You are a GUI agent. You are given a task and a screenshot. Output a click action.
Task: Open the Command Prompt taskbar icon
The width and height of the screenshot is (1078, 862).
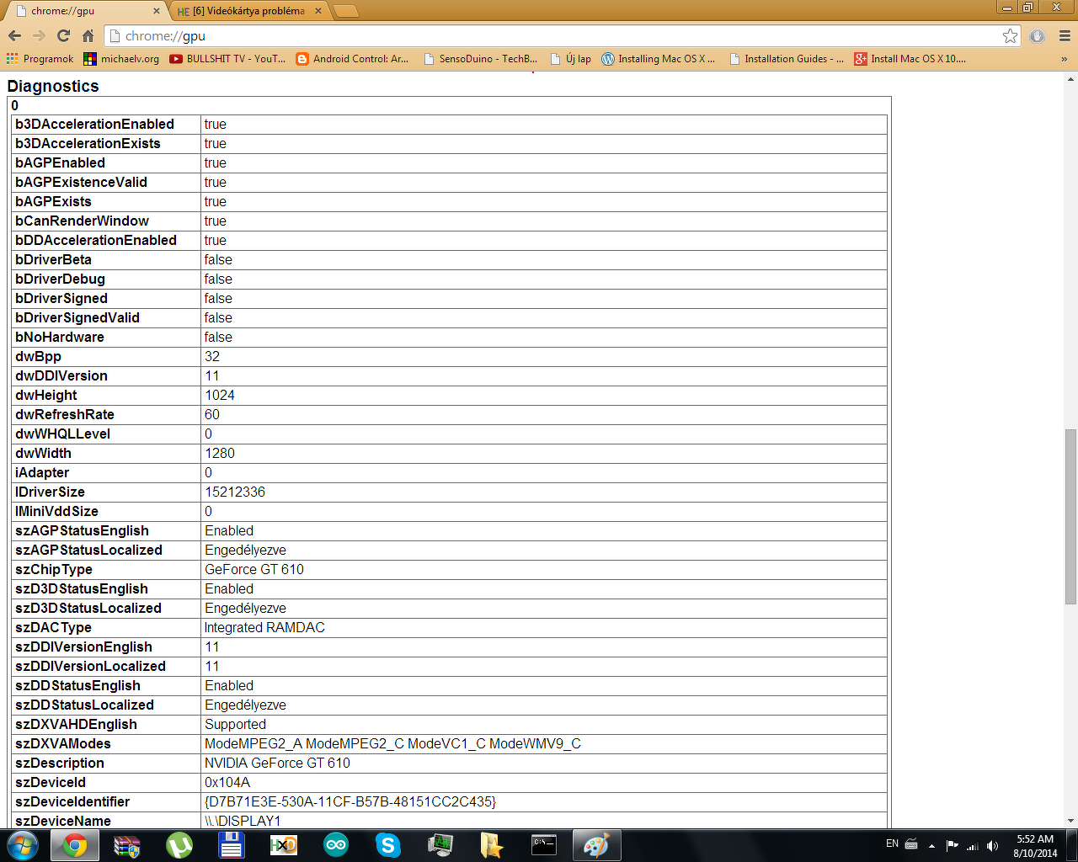pos(544,845)
